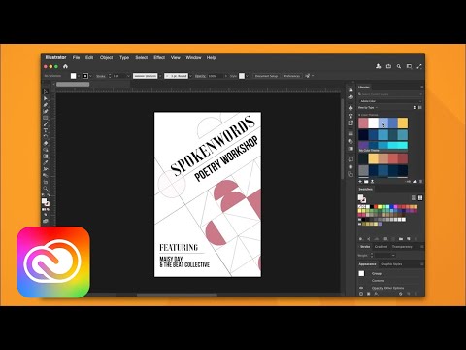Open the File menu

point(76,57)
